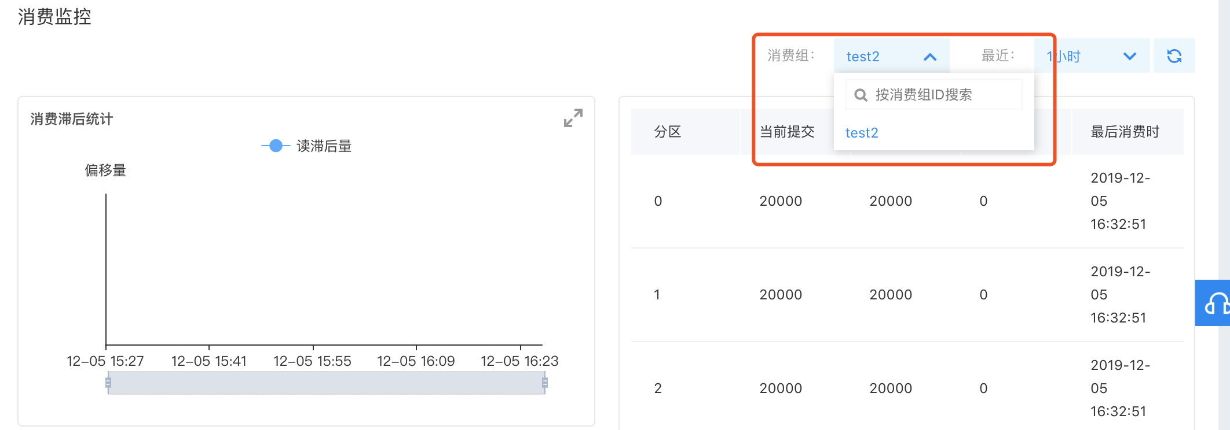Expand the lag chart to fullscreen
This screenshot has height=430, width=1230.
coord(573,118)
